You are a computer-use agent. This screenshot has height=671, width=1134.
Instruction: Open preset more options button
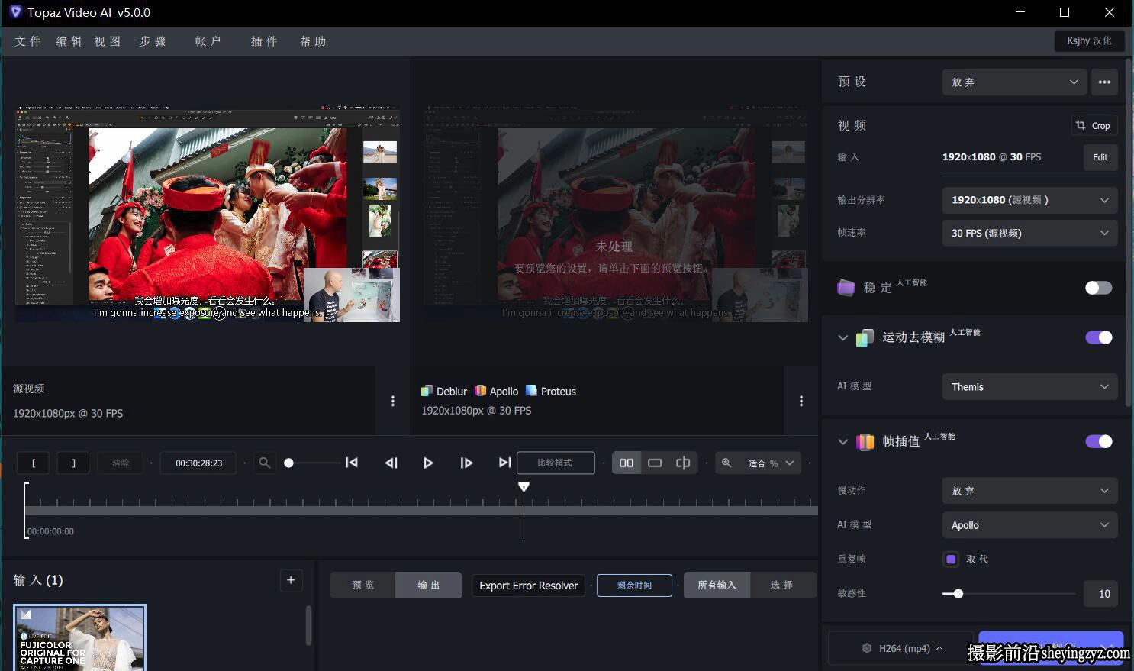[1104, 82]
